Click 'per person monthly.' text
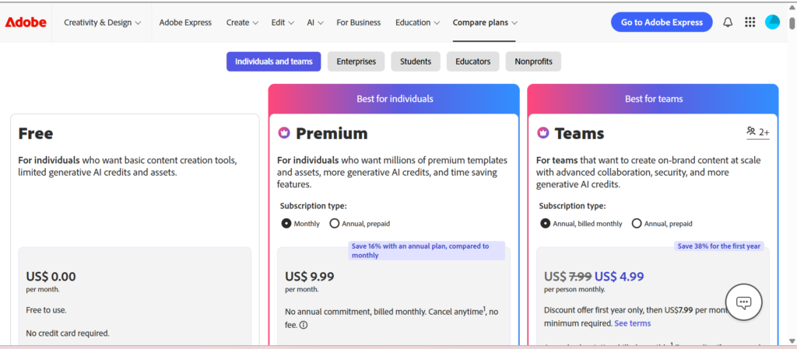This screenshot has width=797, height=349. point(574,290)
